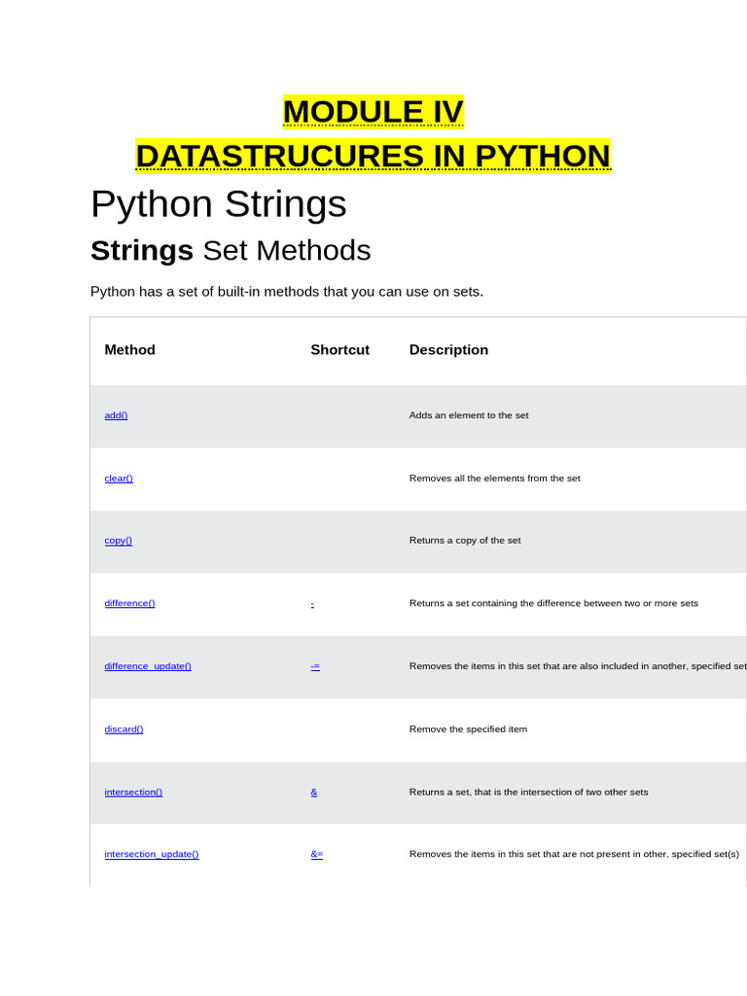Open the add() method link
This screenshot has height=996, width=747.
pos(116,415)
